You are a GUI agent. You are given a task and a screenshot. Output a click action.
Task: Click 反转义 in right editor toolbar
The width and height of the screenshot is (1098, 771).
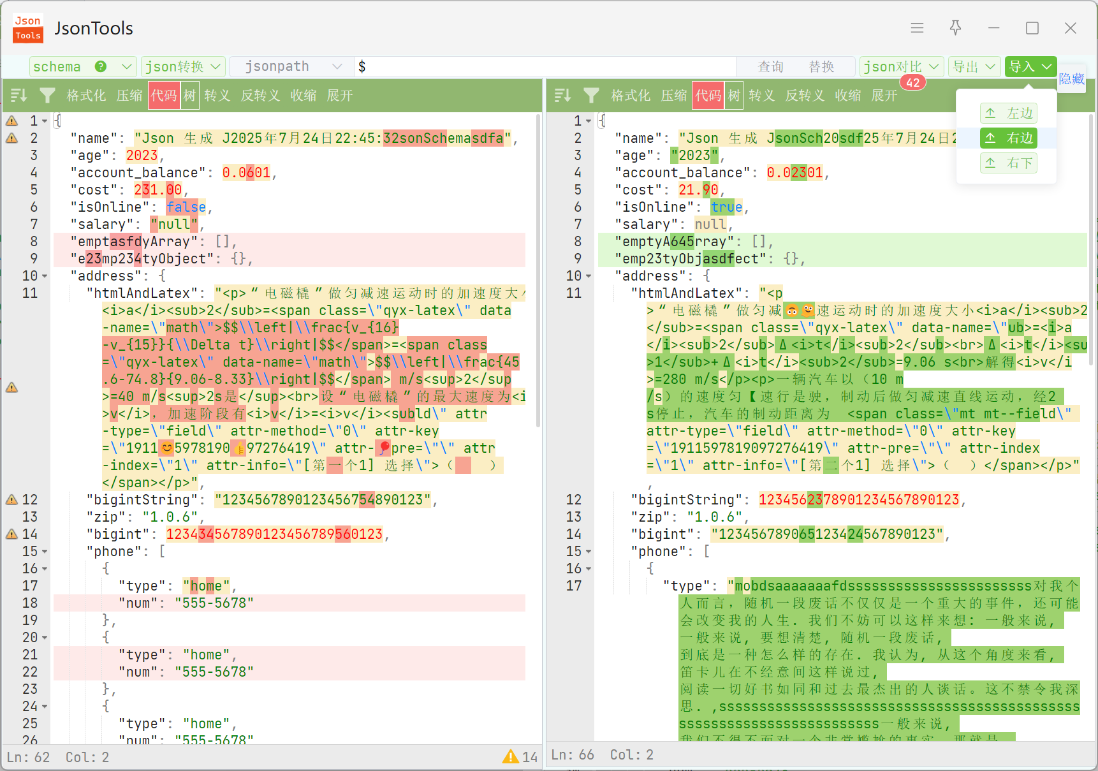[x=805, y=96]
